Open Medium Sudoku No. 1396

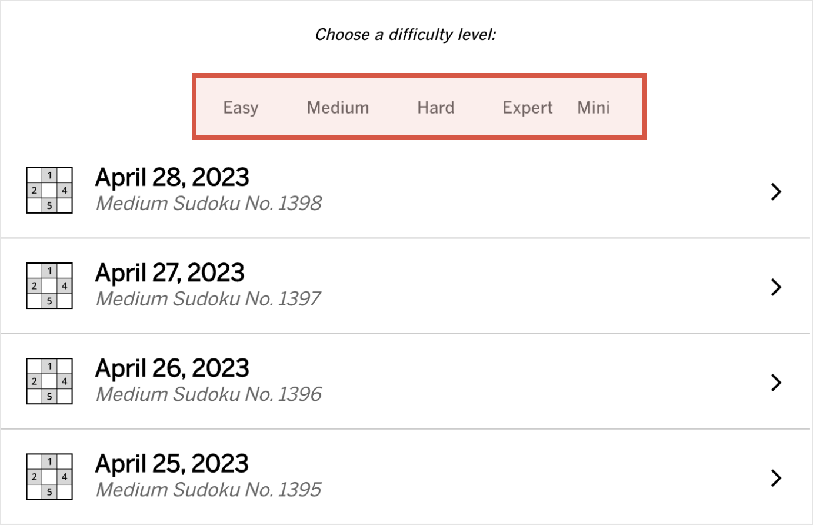pyautogui.click(x=209, y=394)
